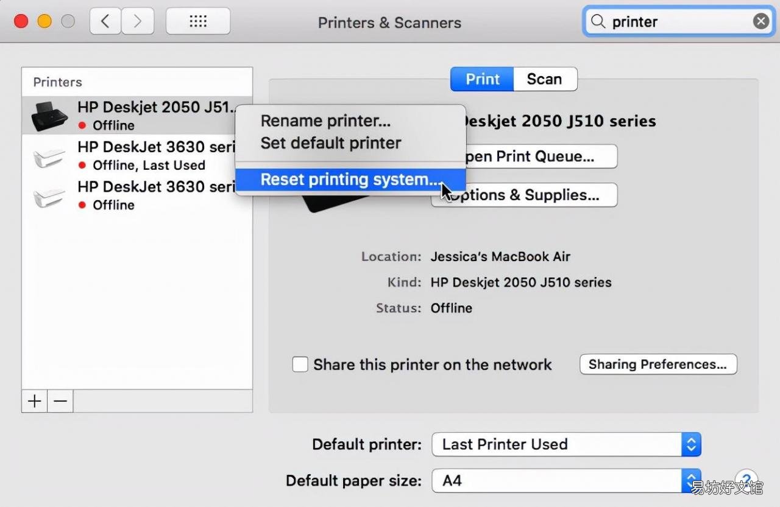Select HP Deskjet 2050 J51.. in printers list

(137, 116)
